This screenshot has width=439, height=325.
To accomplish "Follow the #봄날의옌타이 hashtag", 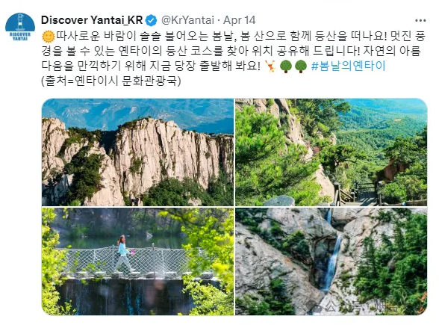I will point(348,66).
